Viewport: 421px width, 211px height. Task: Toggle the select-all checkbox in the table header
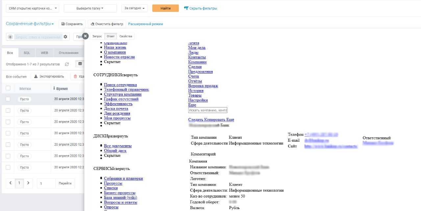pyautogui.click(x=8, y=88)
